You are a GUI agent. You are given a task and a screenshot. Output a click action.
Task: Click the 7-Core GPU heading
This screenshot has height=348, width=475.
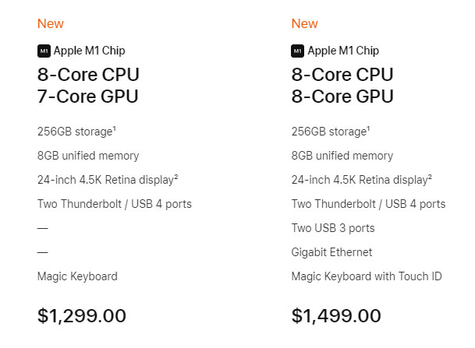click(x=87, y=97)
